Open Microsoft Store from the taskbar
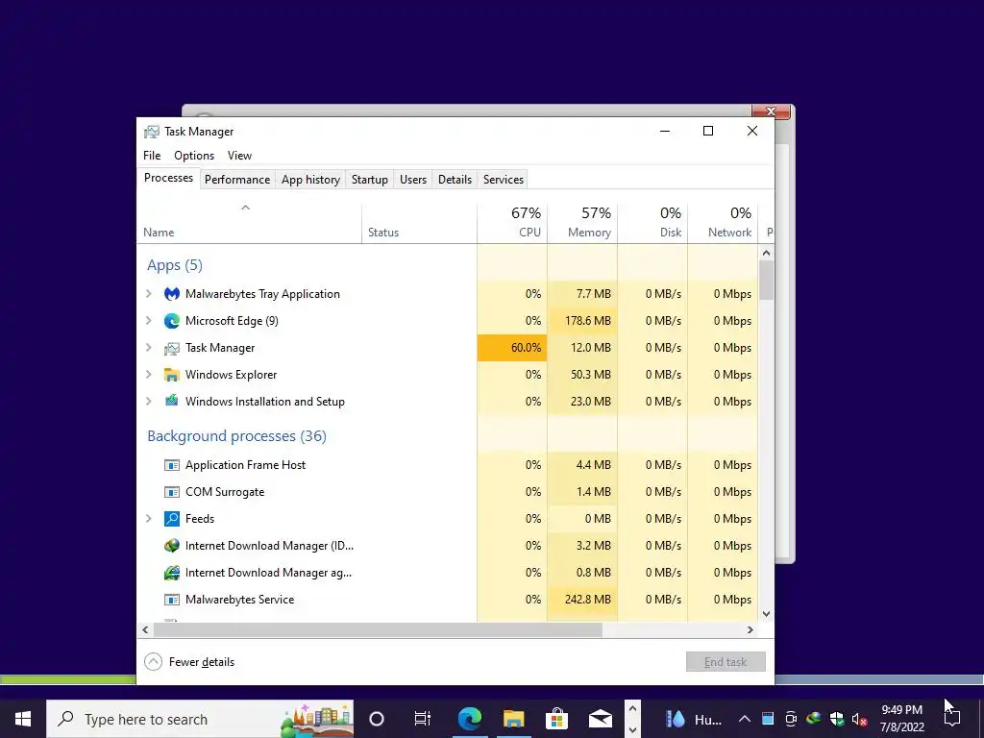Viewport: 984px width, 738px height. click(556, 719)
